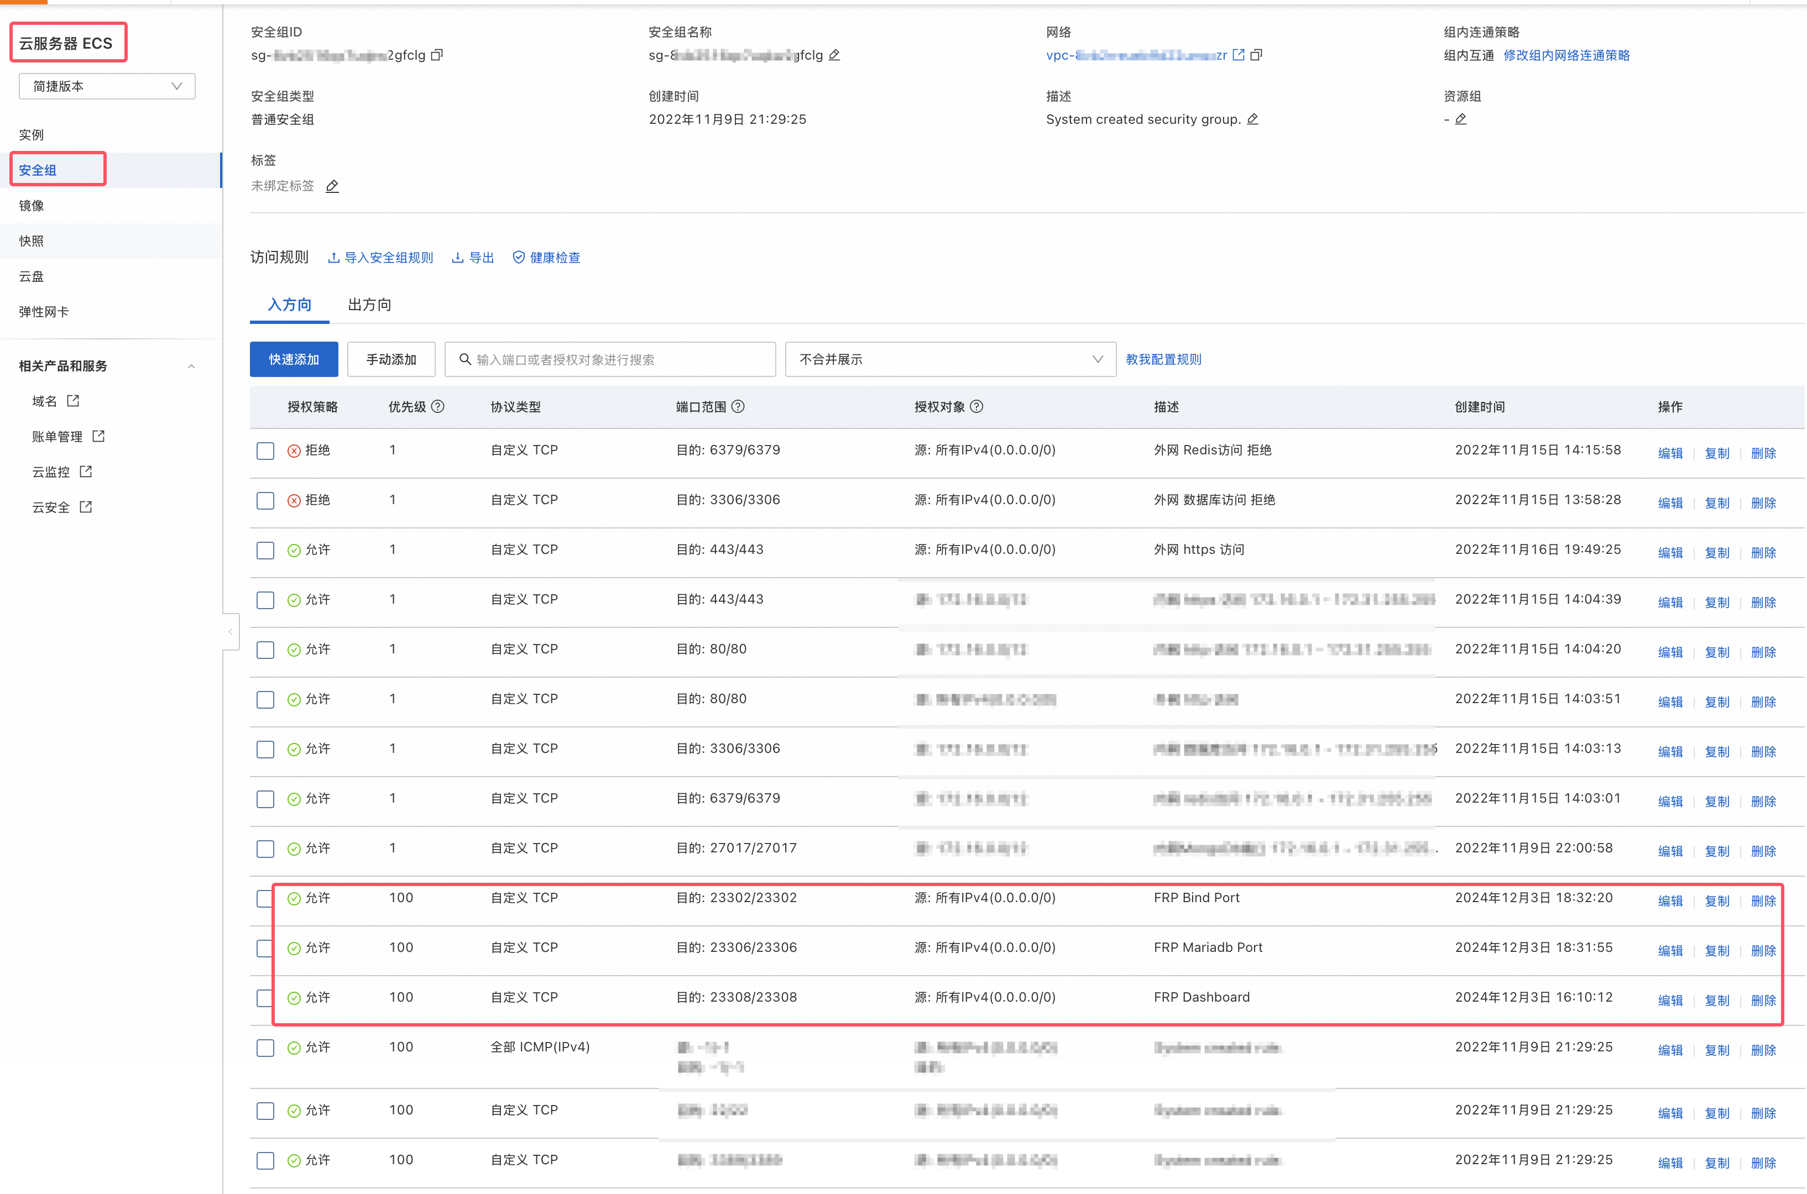
Task: Select checkbox for 3306 deny rule
Action: click(265, 500)
